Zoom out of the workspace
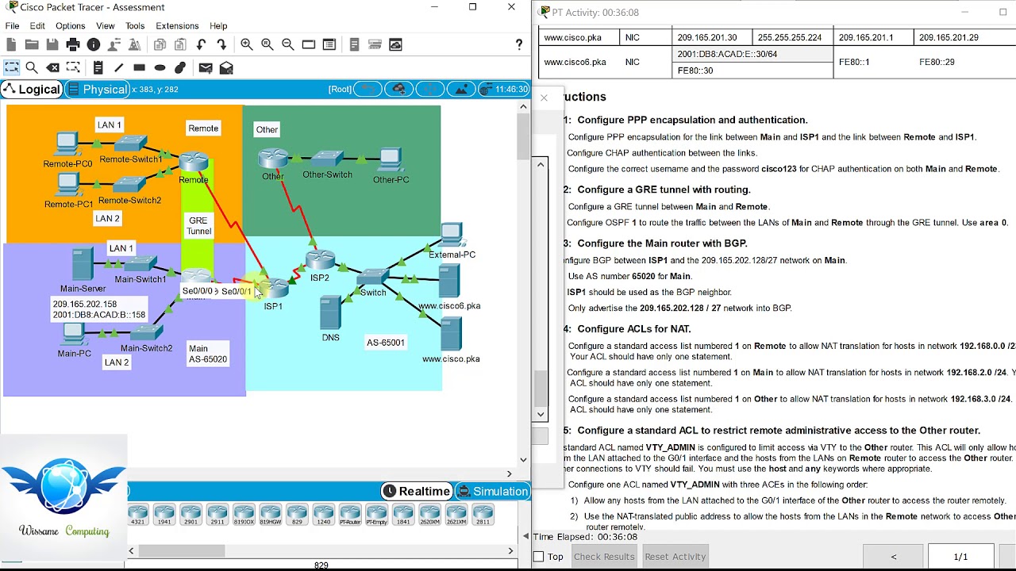This screenshot has height=571, width=1016. pyautogui.click(x=288, y=44)
